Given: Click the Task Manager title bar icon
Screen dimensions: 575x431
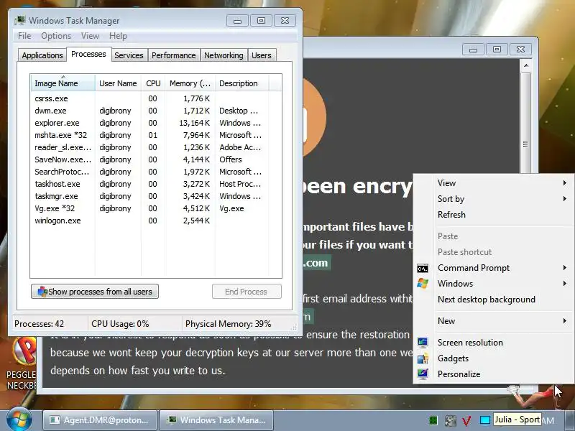Looking at the screenshot, I should (20, 21).
